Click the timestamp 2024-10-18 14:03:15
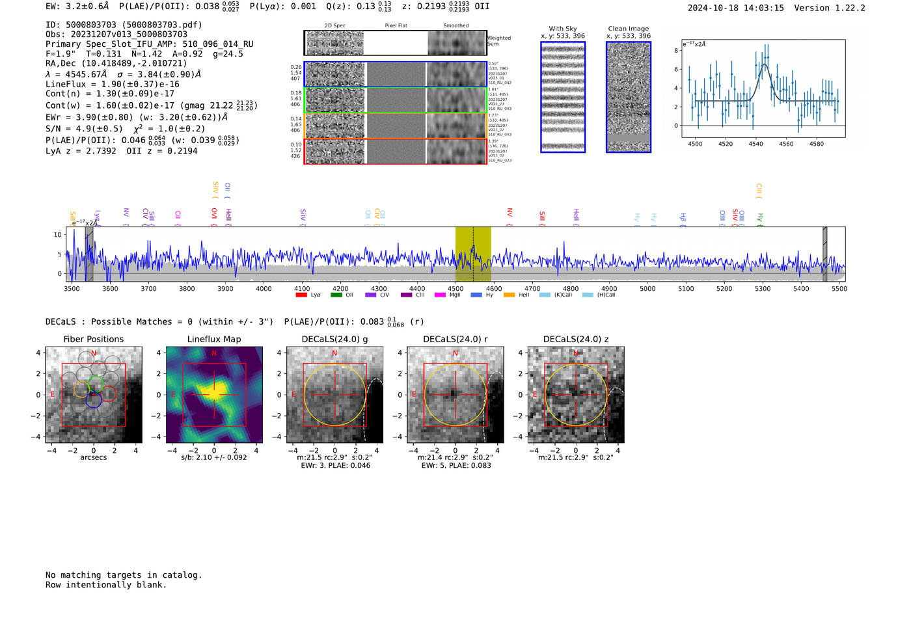Image resolution: width=911 pixels, height=620 pixels. coord(735,8)
